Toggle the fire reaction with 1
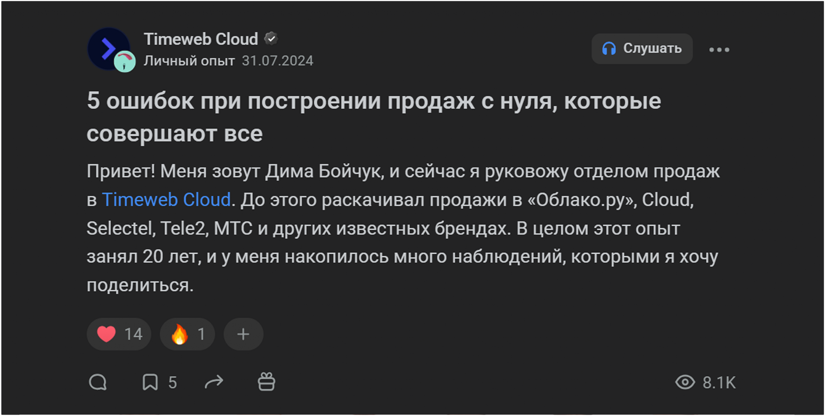This screenshot has width=825, height=416. click(x=188, y=334)
